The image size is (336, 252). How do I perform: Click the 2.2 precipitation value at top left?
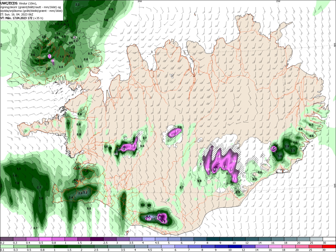(x=77, y=4)
